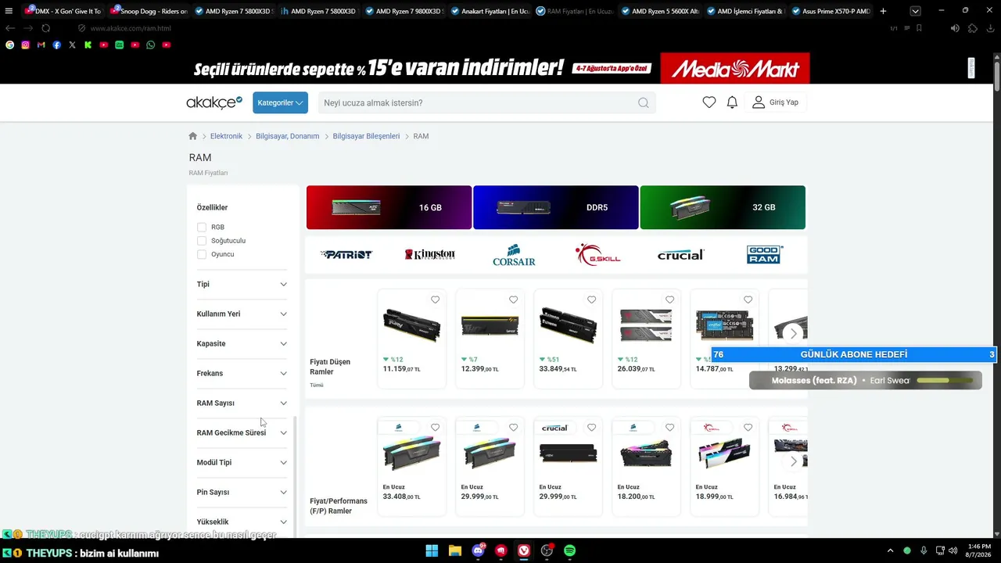Screen dimensions: 1001x563
Task: Favorite the 33.408 TL RAM product
Action: (x=436, y=428)
